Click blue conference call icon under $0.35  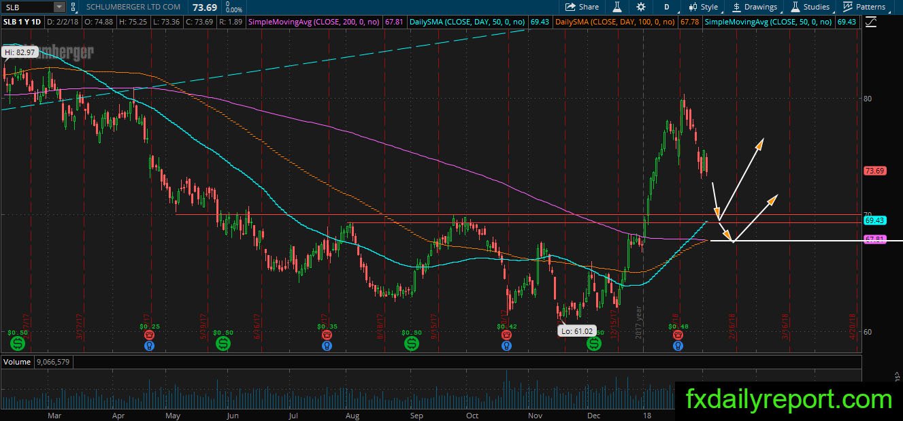pos(328,346)
